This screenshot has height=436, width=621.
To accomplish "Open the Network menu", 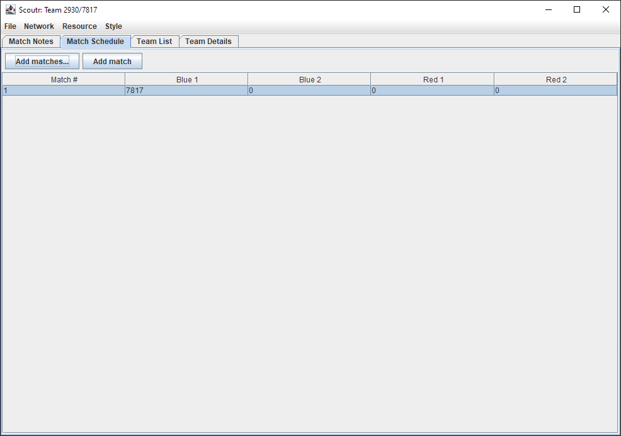I will 39,26.
